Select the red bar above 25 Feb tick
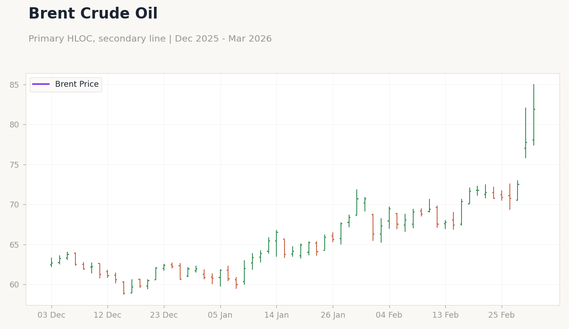 [x=501, y=195]
